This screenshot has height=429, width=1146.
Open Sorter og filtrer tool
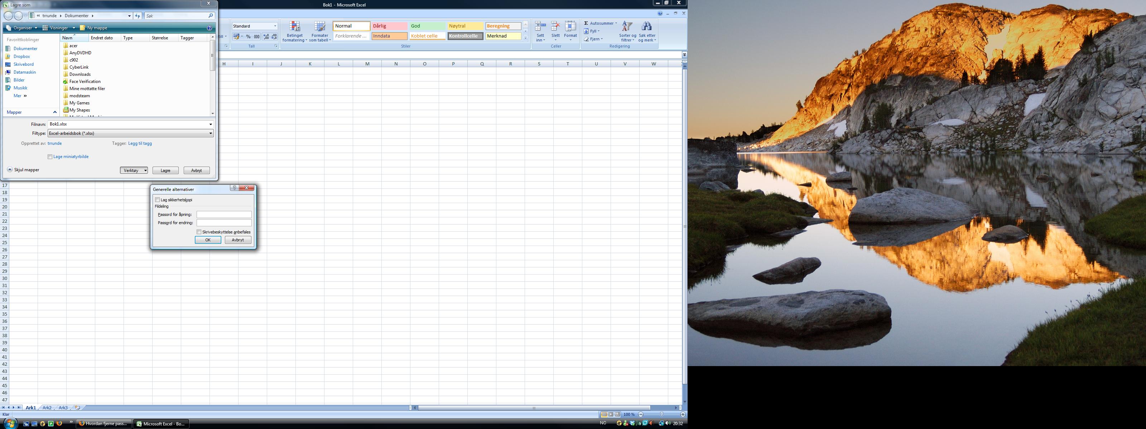[627, 31]
